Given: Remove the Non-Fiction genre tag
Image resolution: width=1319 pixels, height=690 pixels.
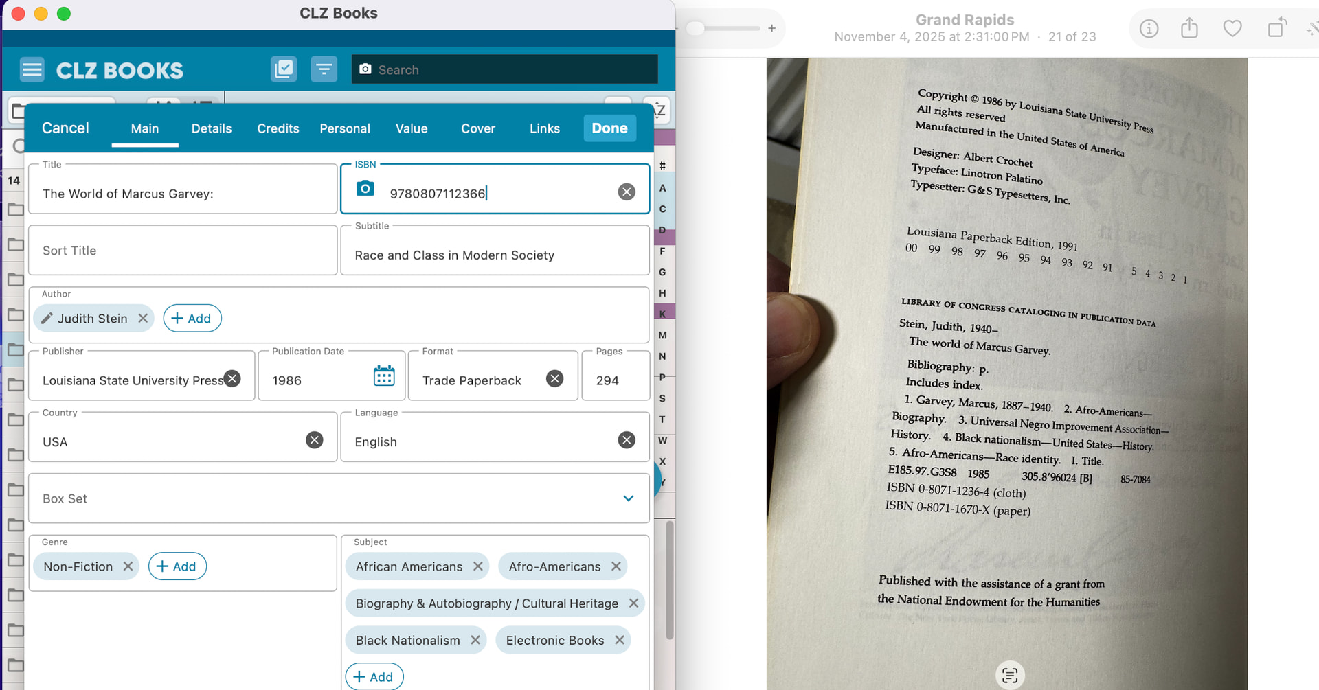Looking at the screenshot, I should [128, 566].
